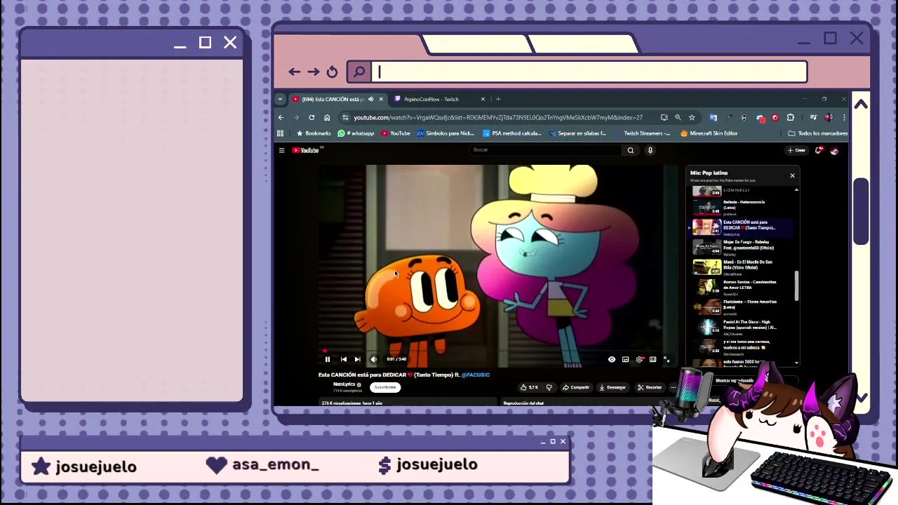Screen dimensions: 898x505
Task: Open the Minecraft Skin Editor bookmark
Action: (x=709, y=133)
